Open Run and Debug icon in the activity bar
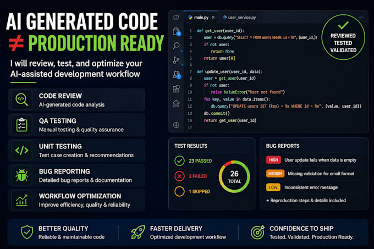 pyautogui.click(x=176, y=60)
